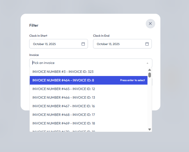Click the Clock In End date text
The width and height of the screenshot is (189, 152).
108,44
